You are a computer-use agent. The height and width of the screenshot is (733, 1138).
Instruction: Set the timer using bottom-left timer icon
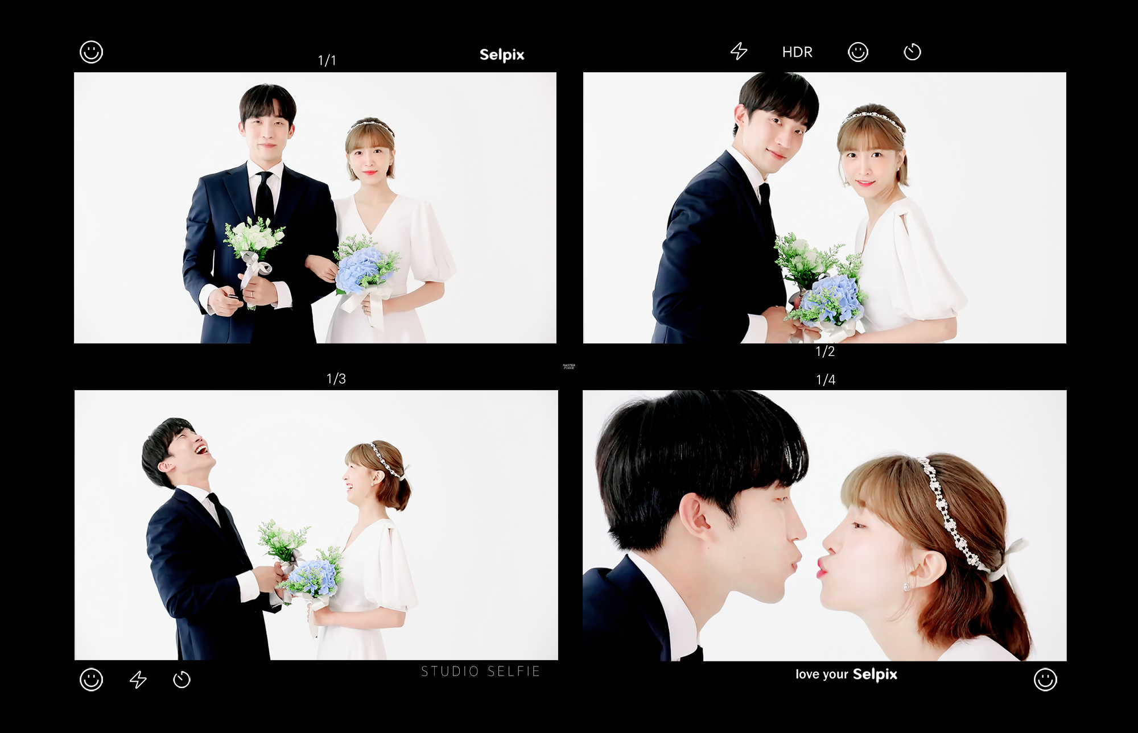coord(182,680)
